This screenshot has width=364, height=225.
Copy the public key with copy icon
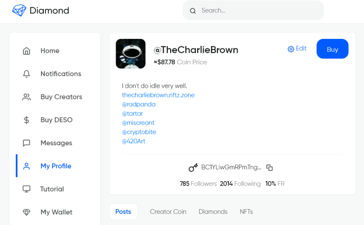(270, 167)
